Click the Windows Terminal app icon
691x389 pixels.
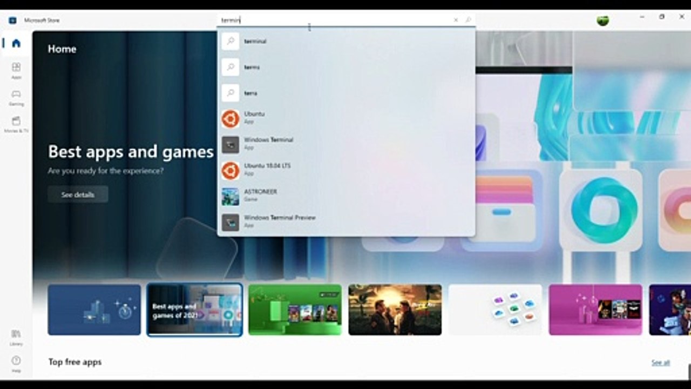pos(231,145)
